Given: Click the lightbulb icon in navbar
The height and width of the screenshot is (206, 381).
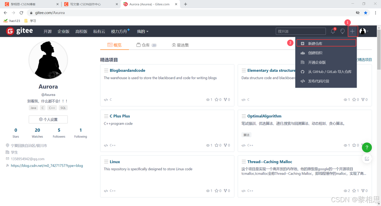Looking at the screenshot, I should click(x=343, y=31).
